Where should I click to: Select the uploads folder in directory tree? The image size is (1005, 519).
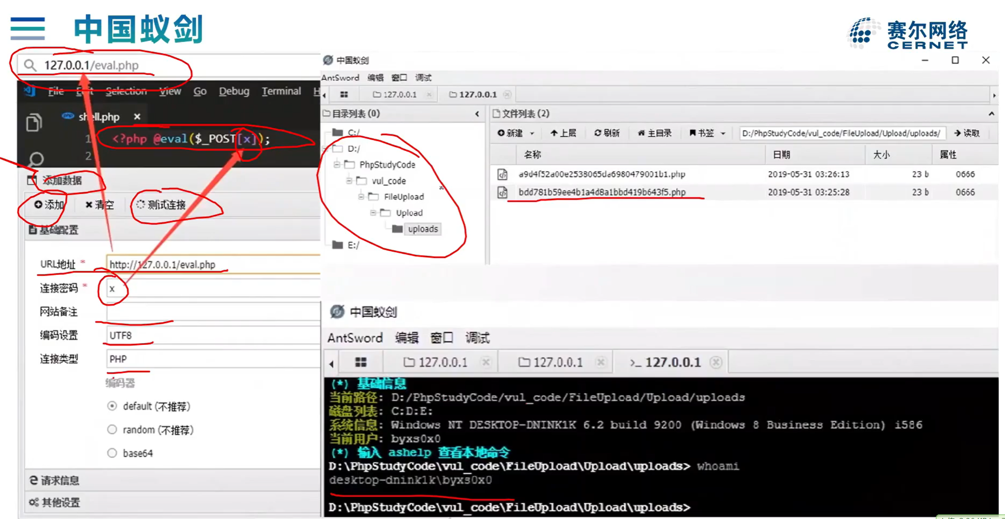(422, 229)
